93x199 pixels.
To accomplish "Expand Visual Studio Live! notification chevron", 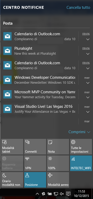I will coord(88,112).
